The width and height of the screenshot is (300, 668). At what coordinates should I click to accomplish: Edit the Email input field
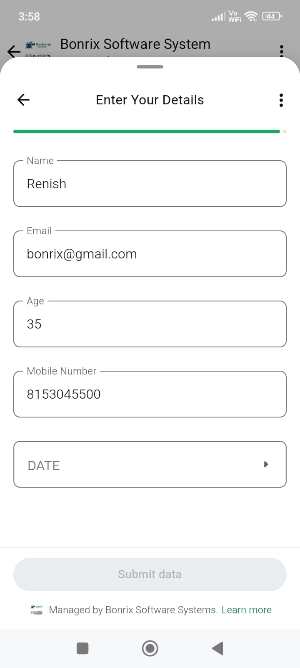tap(150, 254)
